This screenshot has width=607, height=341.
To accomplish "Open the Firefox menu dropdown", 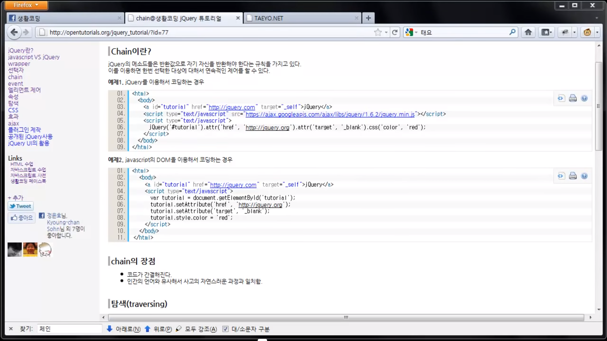I will point(27,5).
